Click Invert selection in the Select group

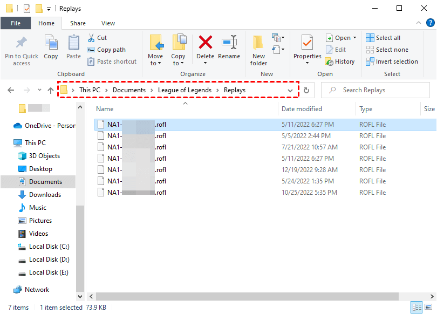392,61
